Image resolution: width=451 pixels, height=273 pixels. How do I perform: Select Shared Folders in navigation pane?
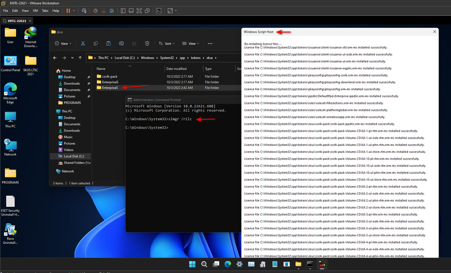pyautogui.click(x=74, y=163)
